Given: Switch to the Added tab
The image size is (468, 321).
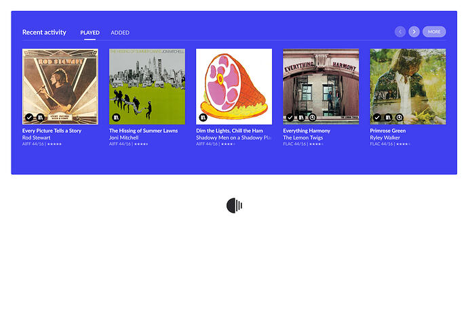Looking at the screenshot, I should coord(120,33).
